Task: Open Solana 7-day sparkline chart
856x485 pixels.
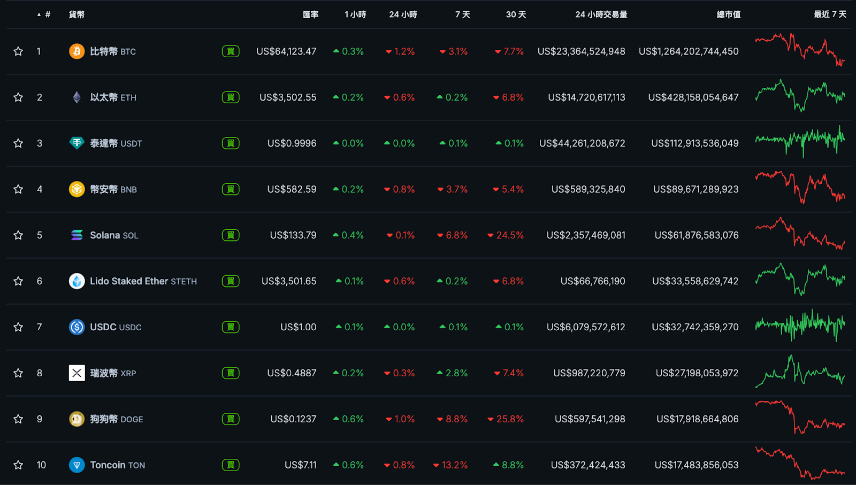Action: point(800,233)
